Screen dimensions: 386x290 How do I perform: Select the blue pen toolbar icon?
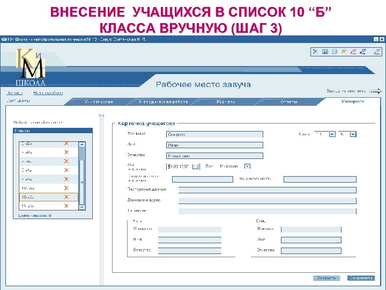coord(362,52)
